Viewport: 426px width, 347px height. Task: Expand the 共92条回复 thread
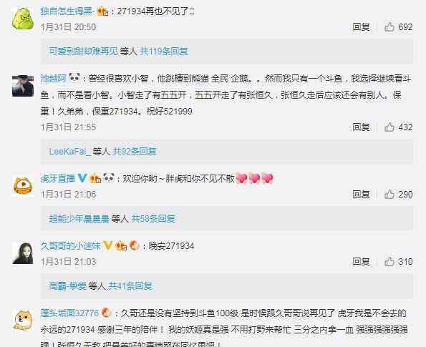(x=135, y=151)
